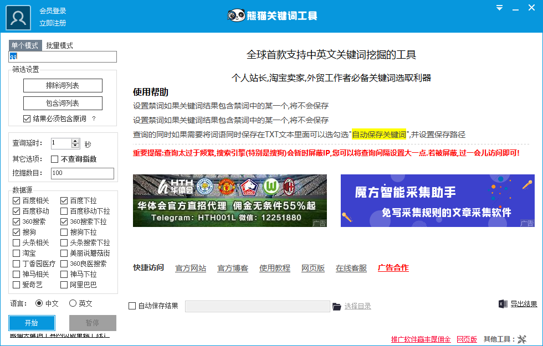This screenshot has height=346, width=543.
Task: Increase query delay with up arrow
Action: click(75, 141)
